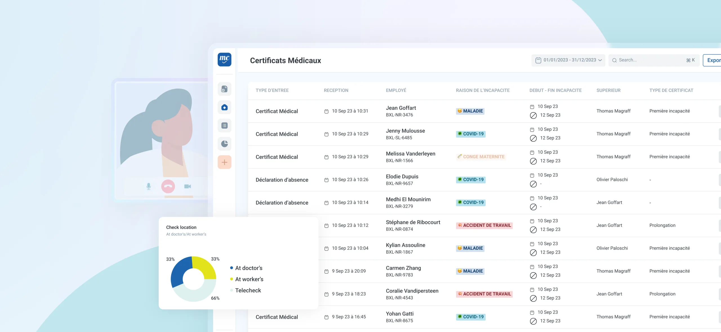Open the 01/01/2023 - 31/12/2023 date range dropdown
The width and height of the screenshot is (721, 332).
(568, 60)
